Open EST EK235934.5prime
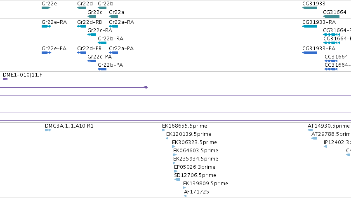The height and width of the screenshot is (198, 351). pyautogui.click(x=196, y=159)
